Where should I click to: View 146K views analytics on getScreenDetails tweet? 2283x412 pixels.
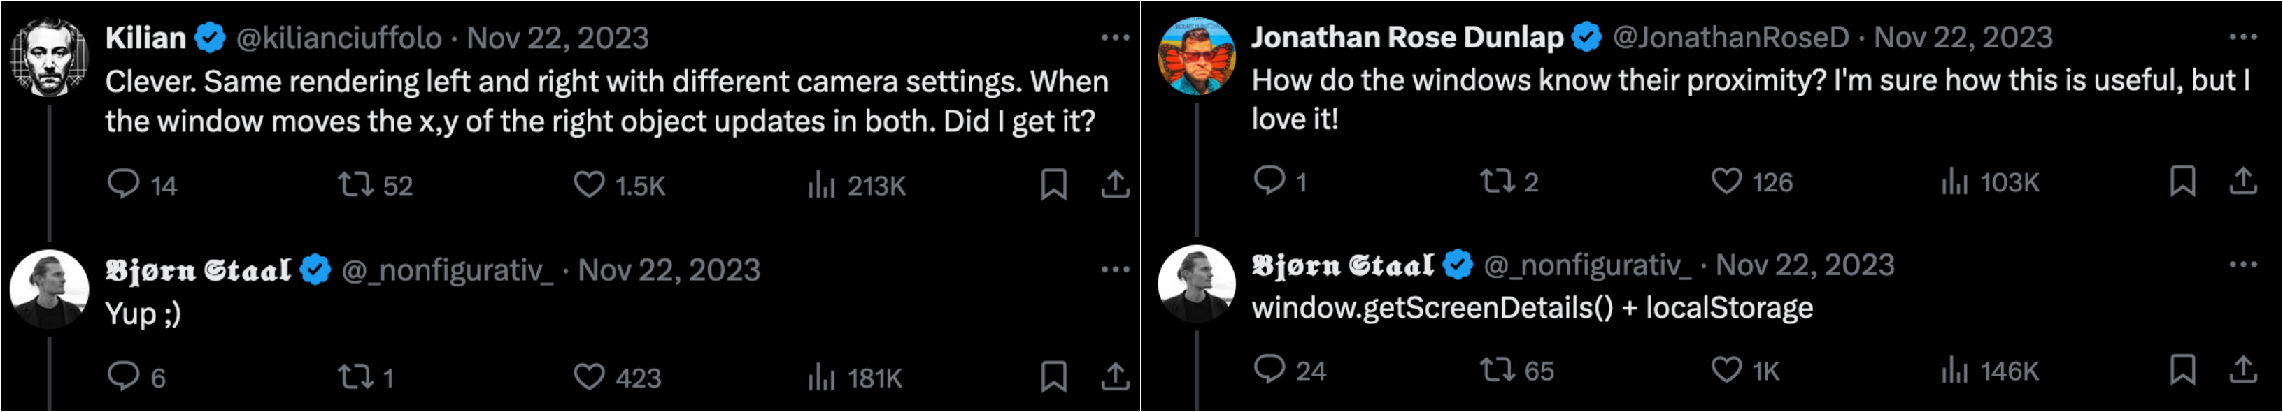[x=1954, y=369]
